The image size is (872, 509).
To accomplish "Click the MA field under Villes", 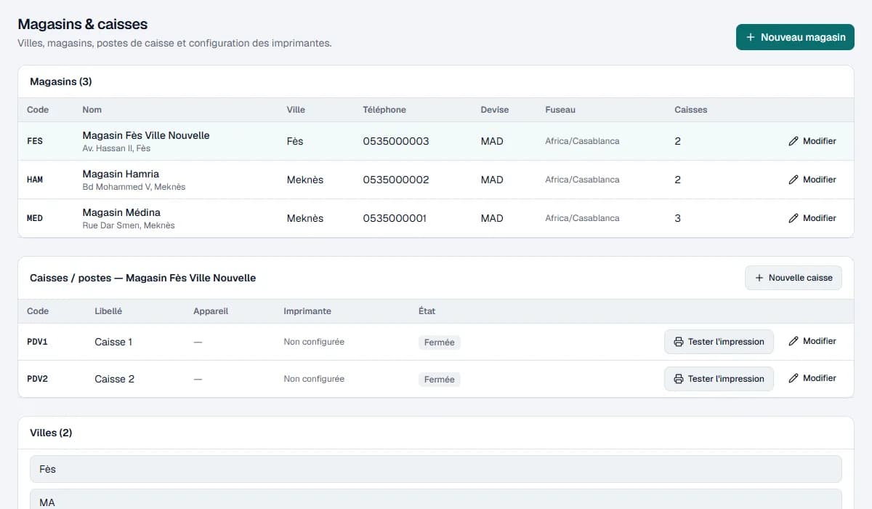I will click(x=436, y=500).
